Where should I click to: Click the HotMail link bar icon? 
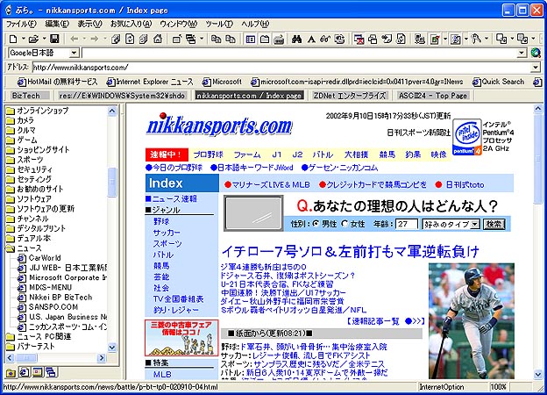pyautogui.click(x=22, y=83)
